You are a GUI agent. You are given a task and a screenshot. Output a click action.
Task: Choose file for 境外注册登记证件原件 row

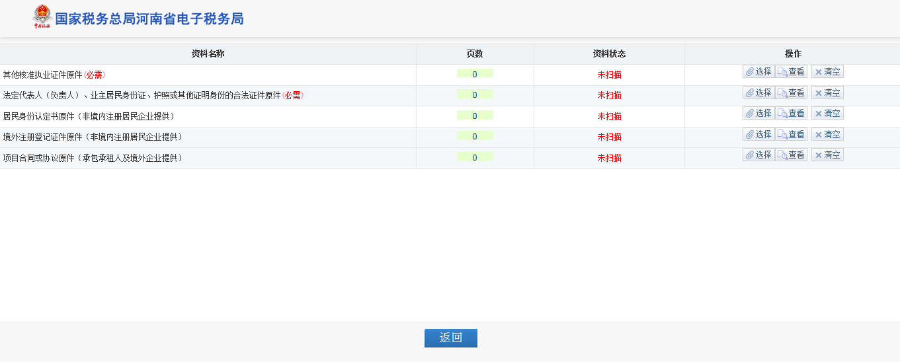click(758, 134)
